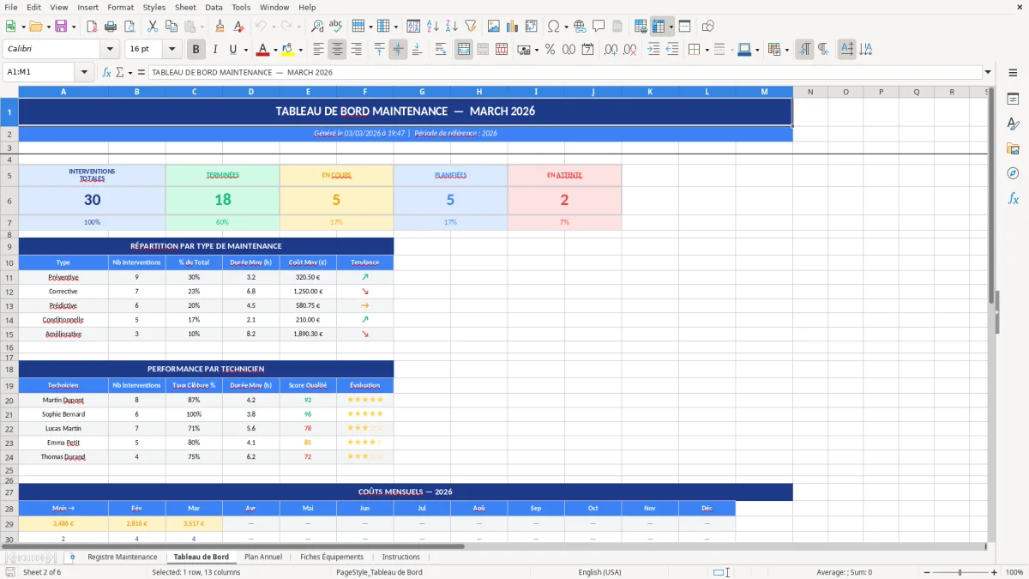1029x579 pixels.
Task: Open the font color picker dropdown
Action: [274, 49]
